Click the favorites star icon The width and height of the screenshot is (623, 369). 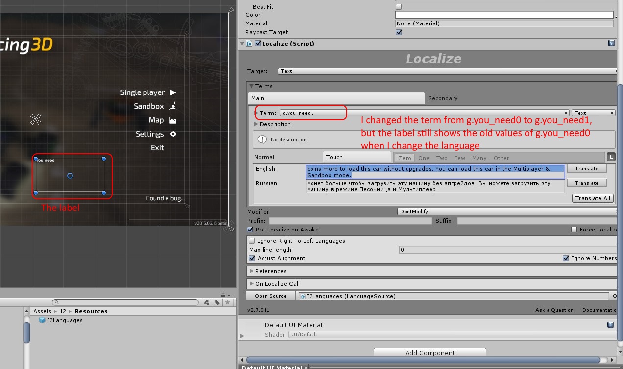pos(227,302)
